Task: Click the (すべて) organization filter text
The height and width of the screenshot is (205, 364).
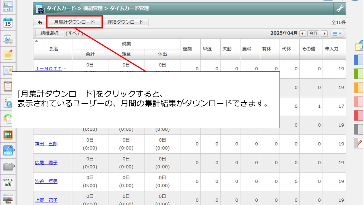Action: [x=74, y=33]
